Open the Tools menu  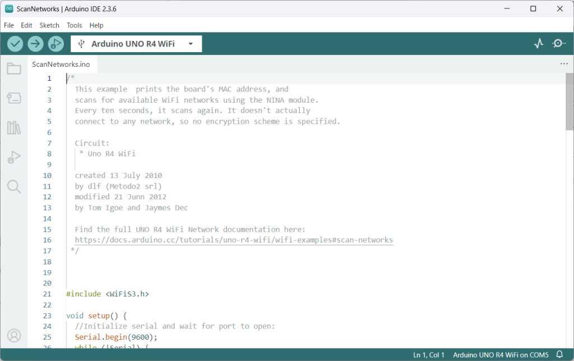tap(74, 25)
